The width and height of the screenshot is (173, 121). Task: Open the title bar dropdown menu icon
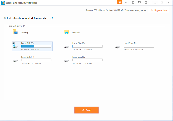[x=146, y=2]
